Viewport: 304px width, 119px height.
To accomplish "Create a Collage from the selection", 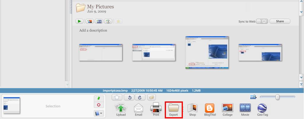I will coord(227,108).
